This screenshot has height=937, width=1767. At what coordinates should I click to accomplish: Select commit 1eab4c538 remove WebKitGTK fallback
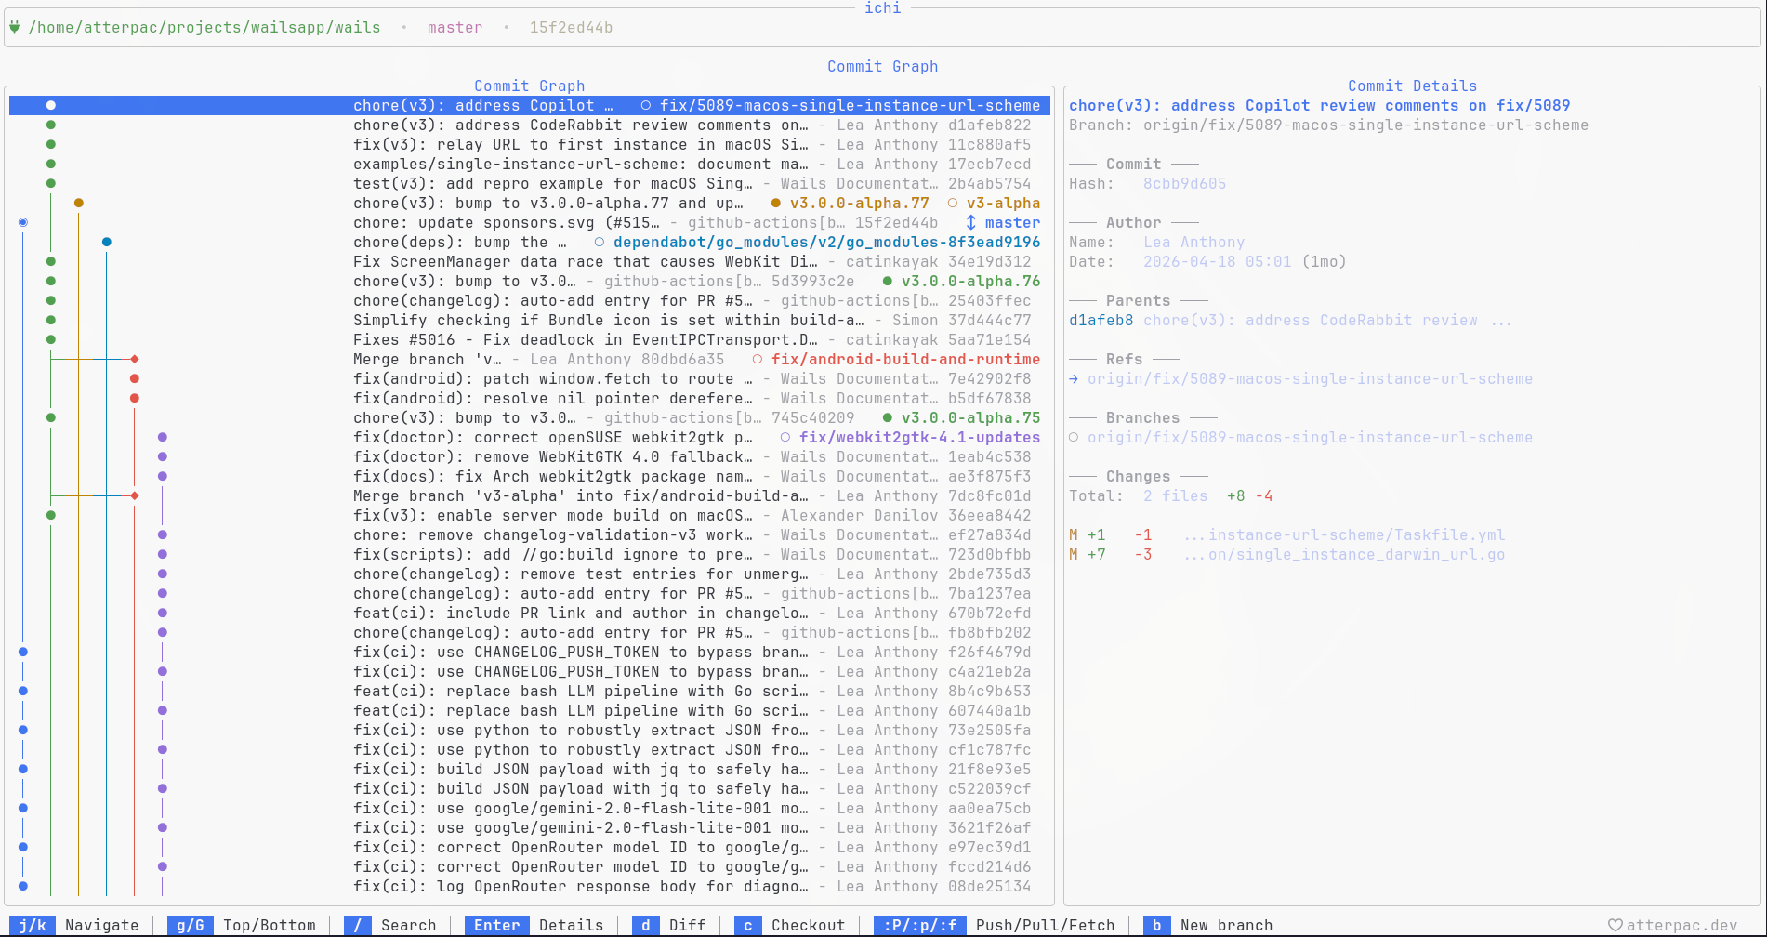point(530,457)
